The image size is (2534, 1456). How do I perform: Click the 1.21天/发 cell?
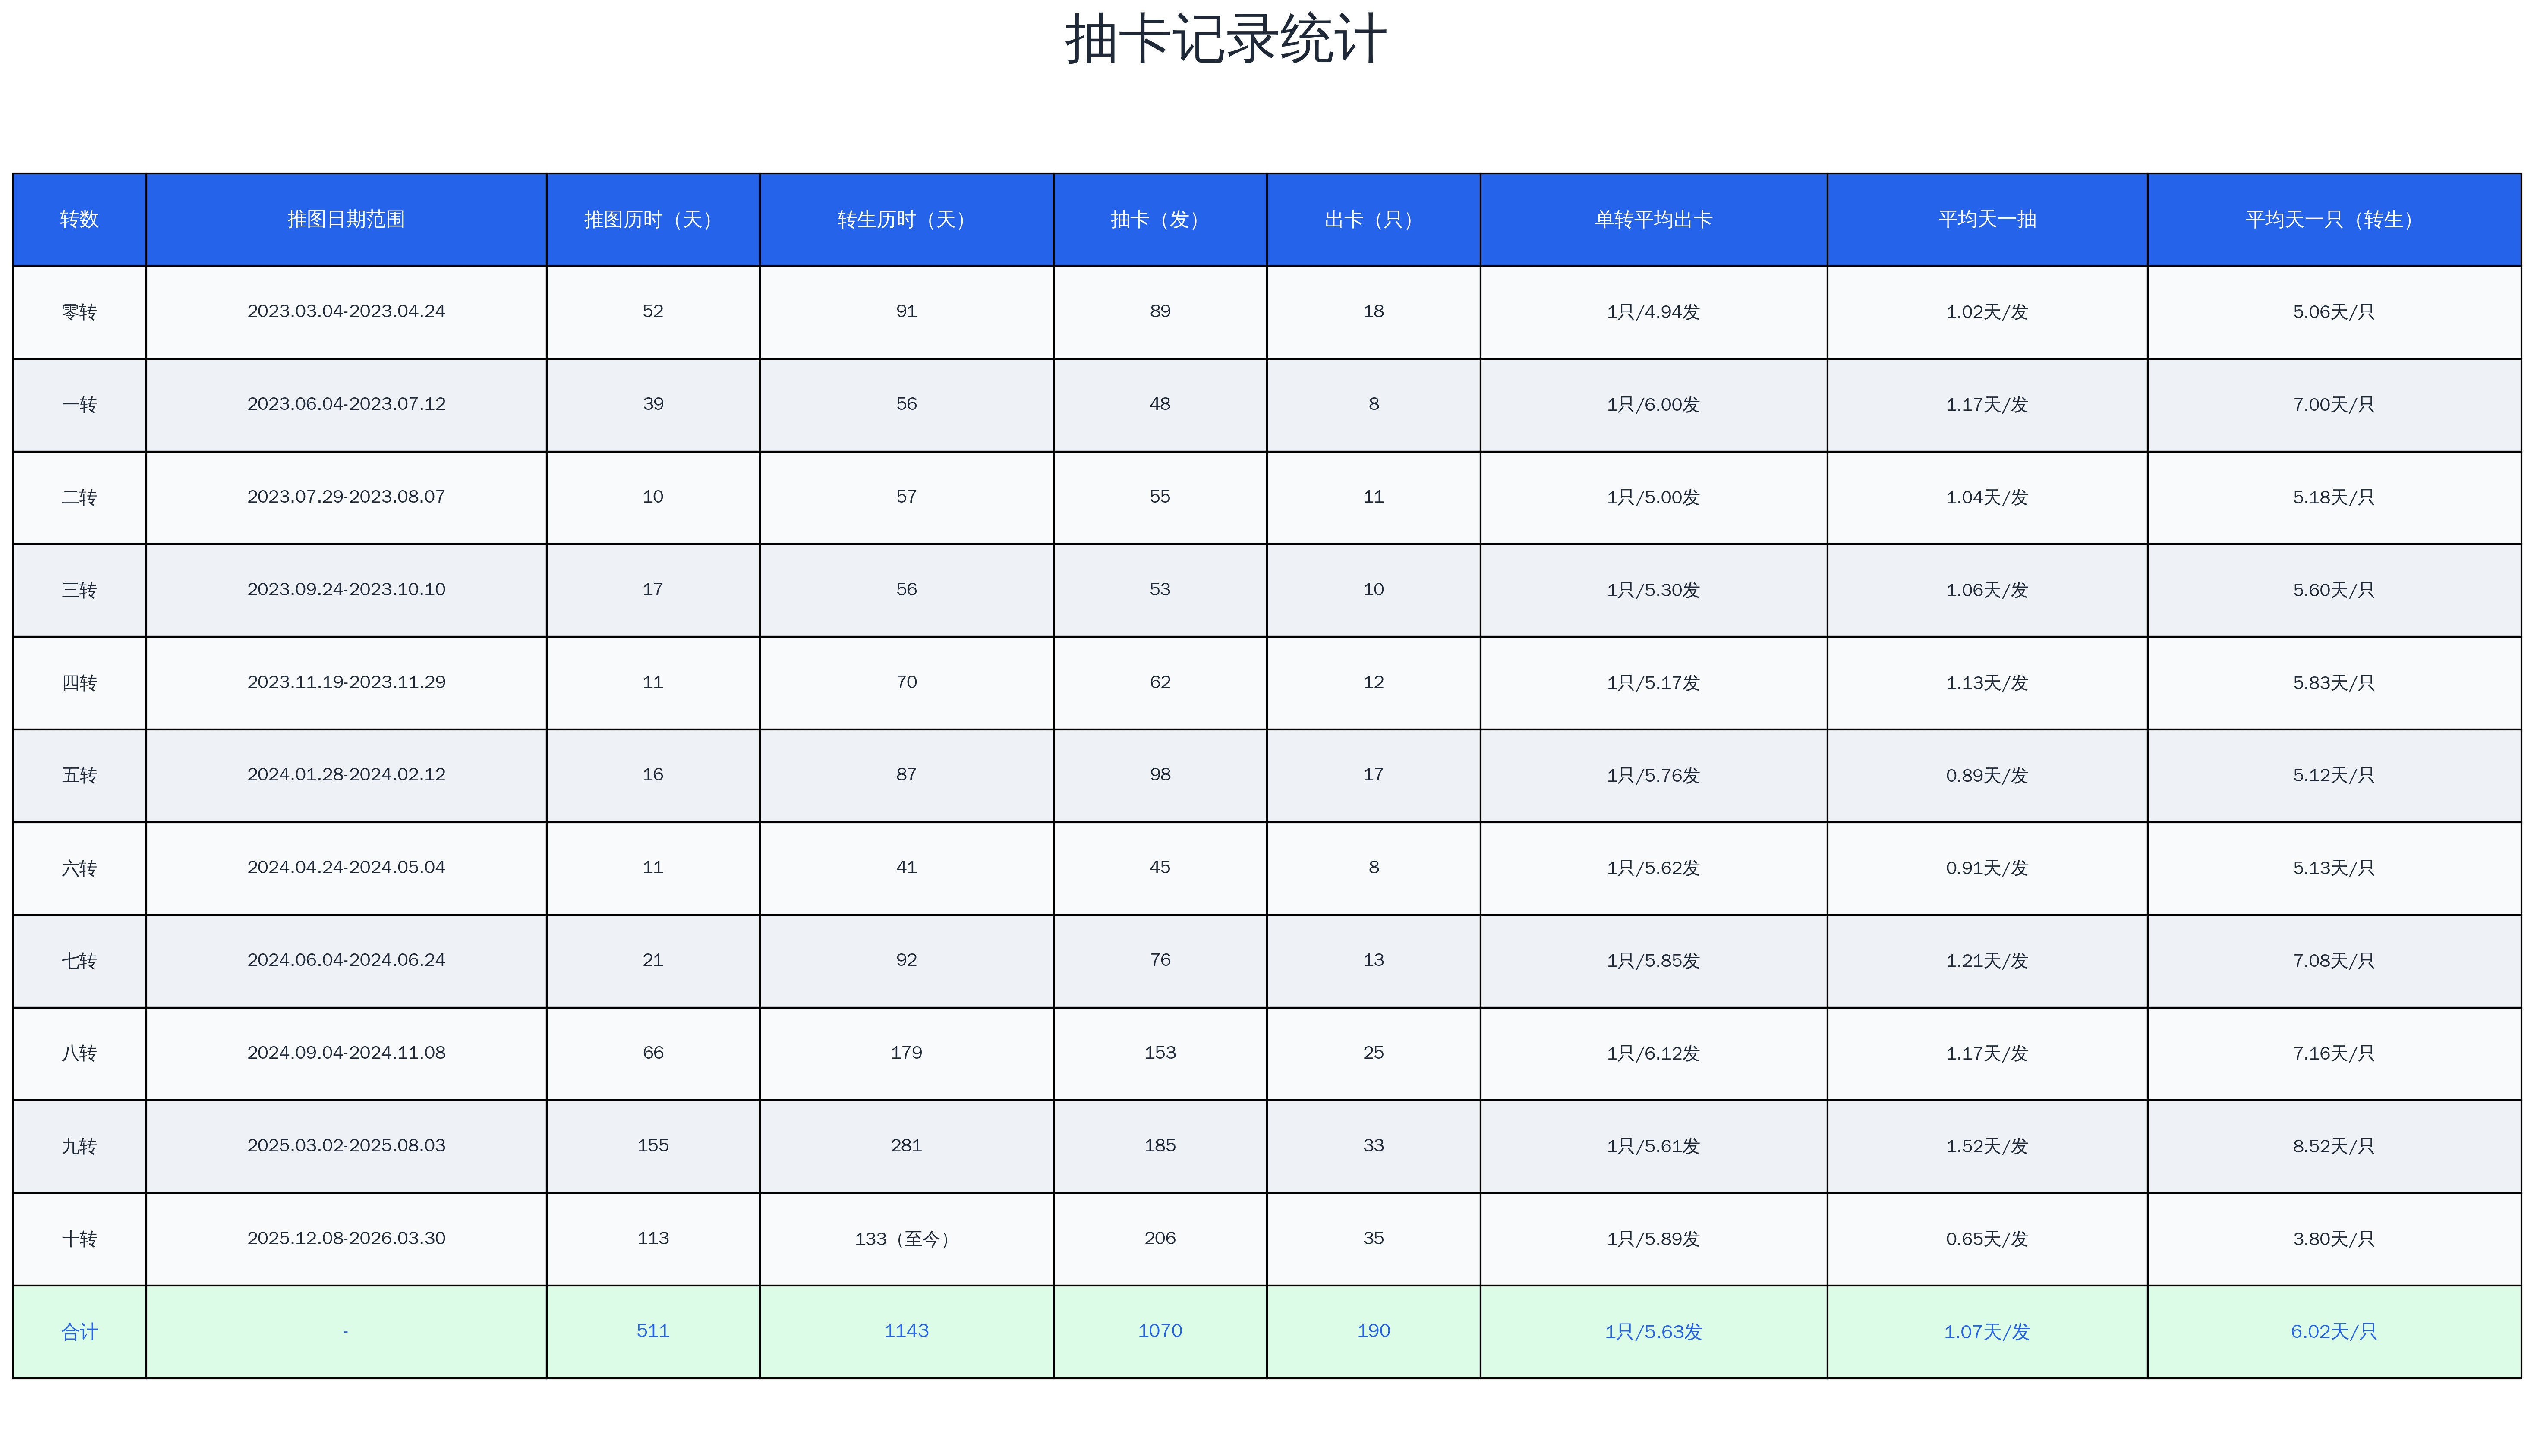1987,961
